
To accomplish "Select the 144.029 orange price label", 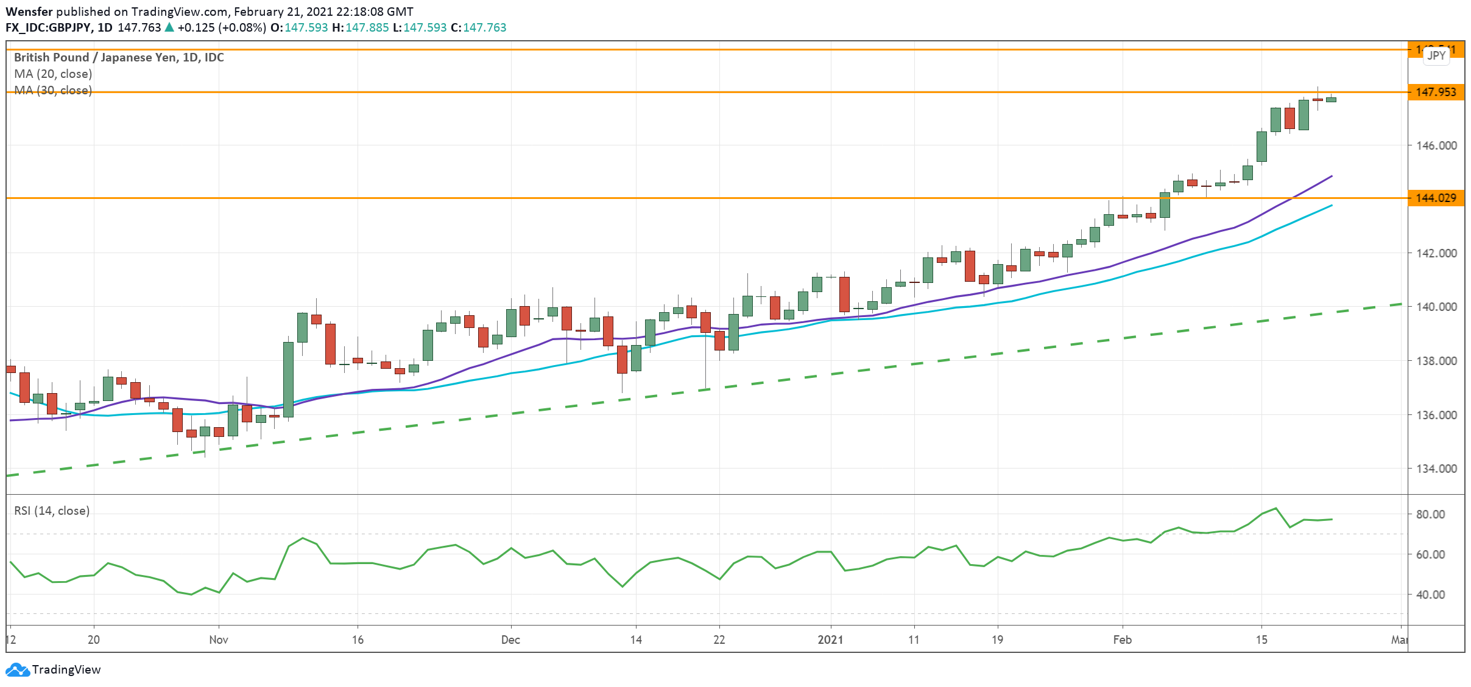I will pyautogui.click(x=1436, y=198).
